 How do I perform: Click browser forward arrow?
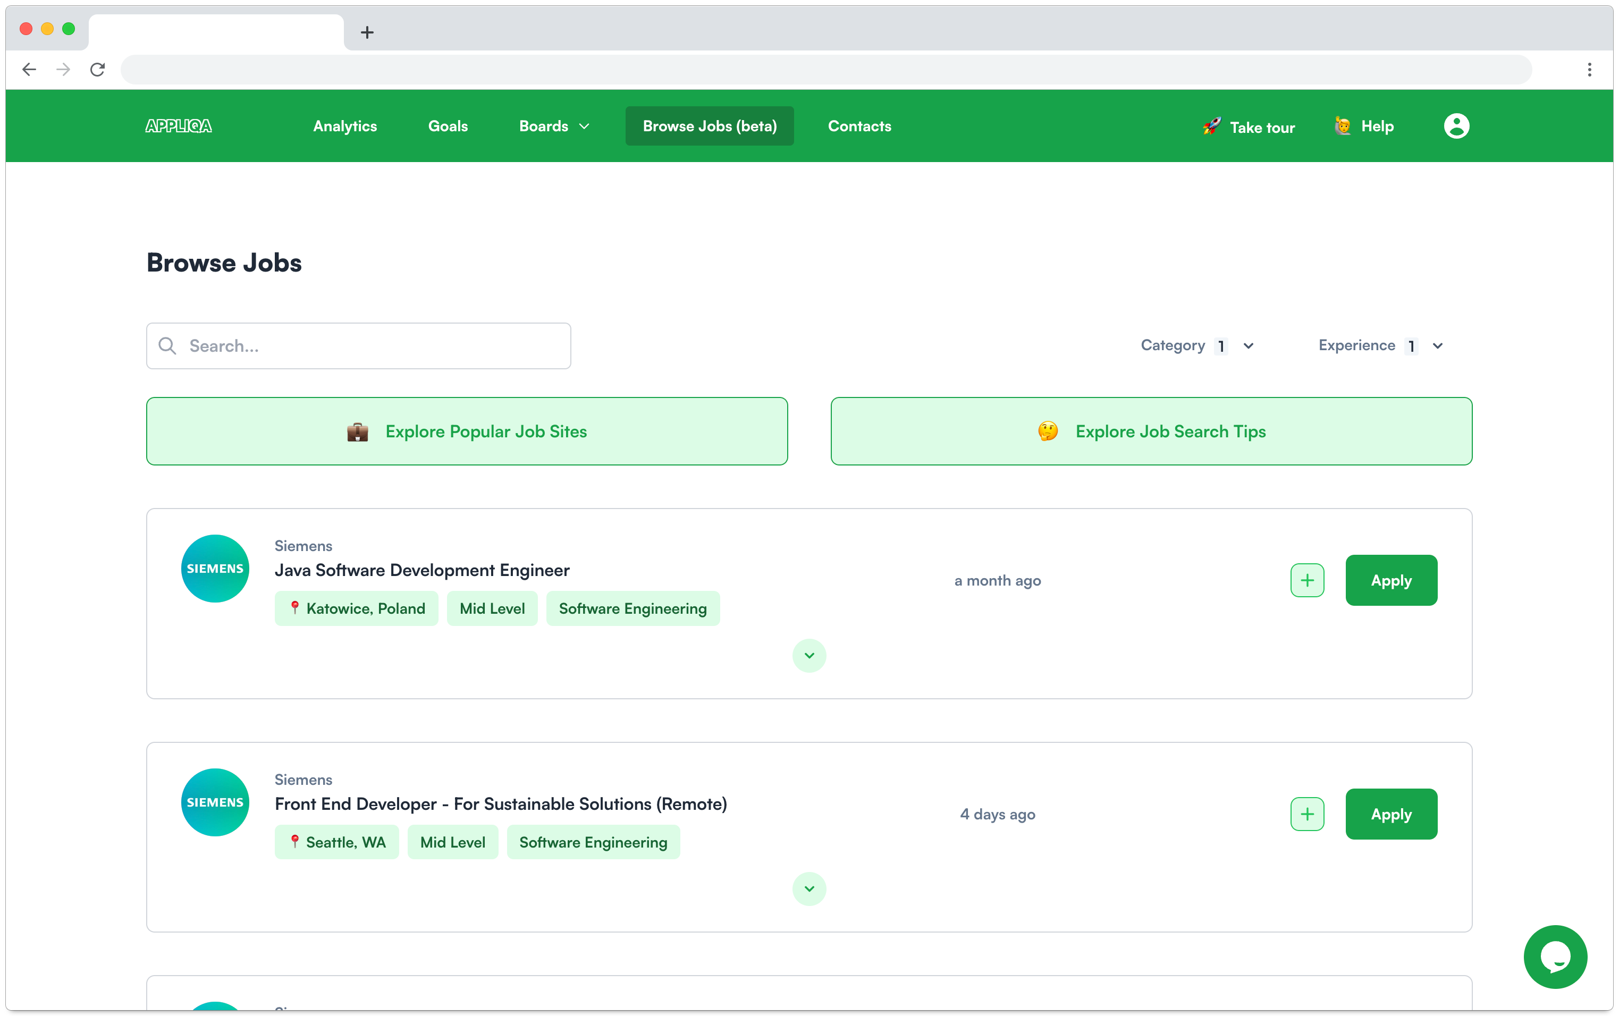click(63, 69)
